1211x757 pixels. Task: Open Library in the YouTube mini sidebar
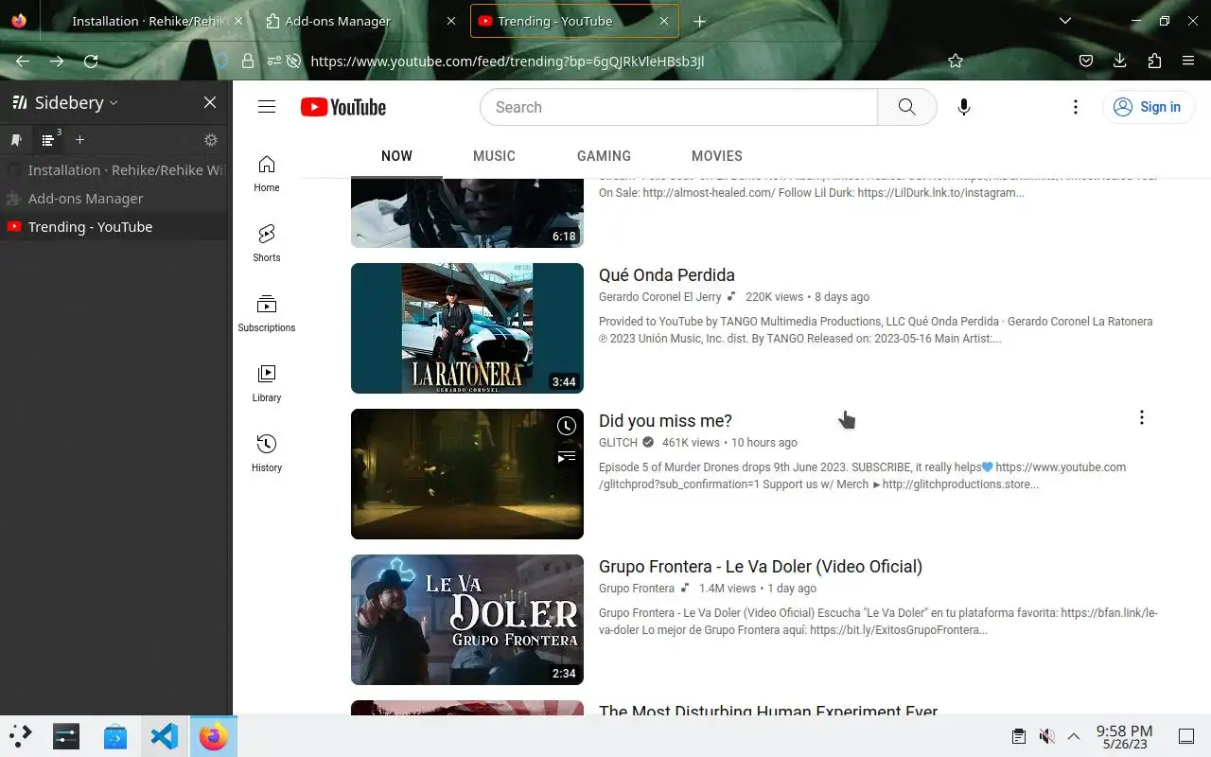point(267,383)
